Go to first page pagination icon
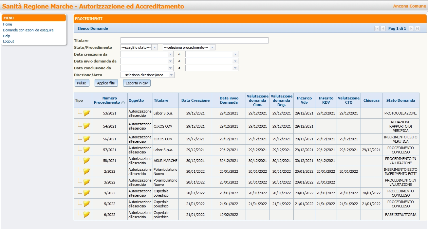This screenshot has height=229, width=428. 377,28
